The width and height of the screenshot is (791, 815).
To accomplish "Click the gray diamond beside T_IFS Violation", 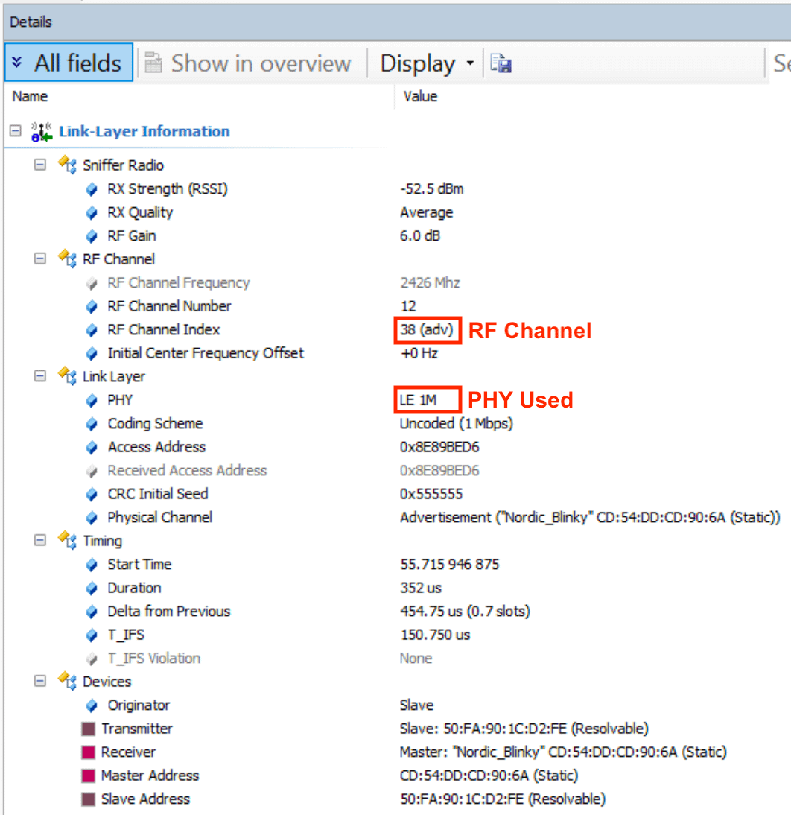I will click(91, 658).
